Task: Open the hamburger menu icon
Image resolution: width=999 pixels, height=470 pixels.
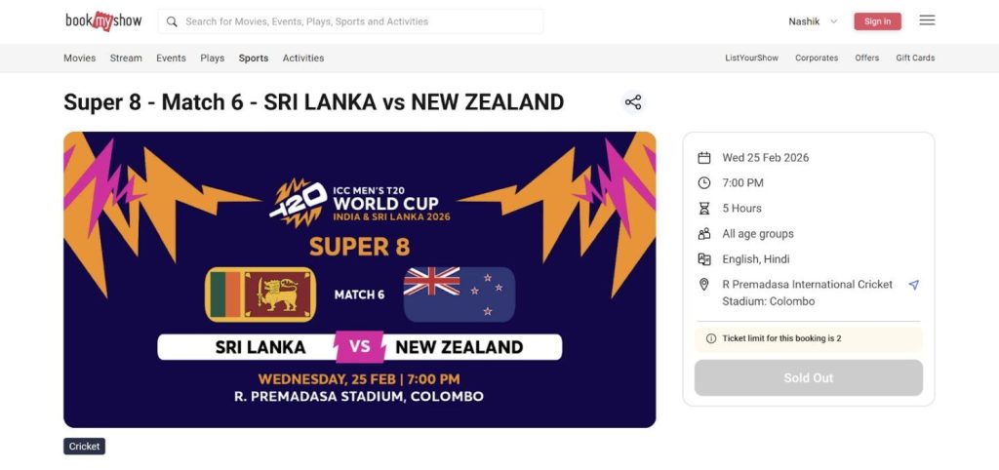Action: (927, 20)
